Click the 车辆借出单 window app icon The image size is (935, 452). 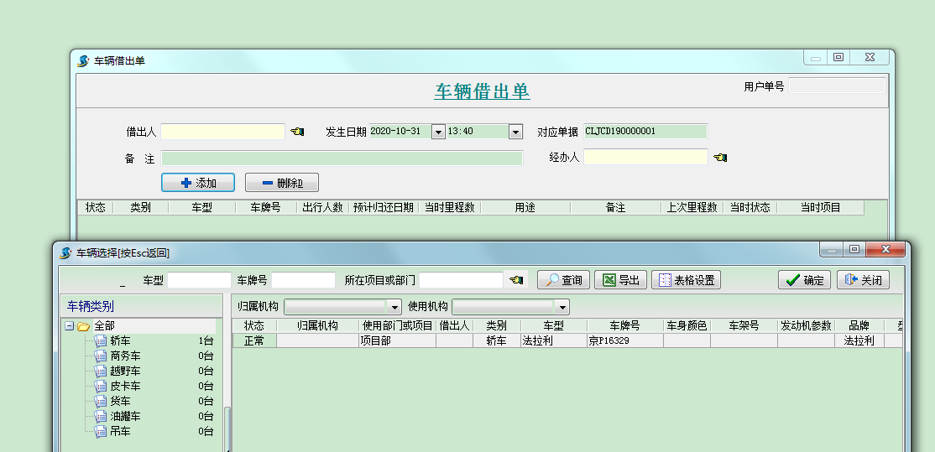83,60
